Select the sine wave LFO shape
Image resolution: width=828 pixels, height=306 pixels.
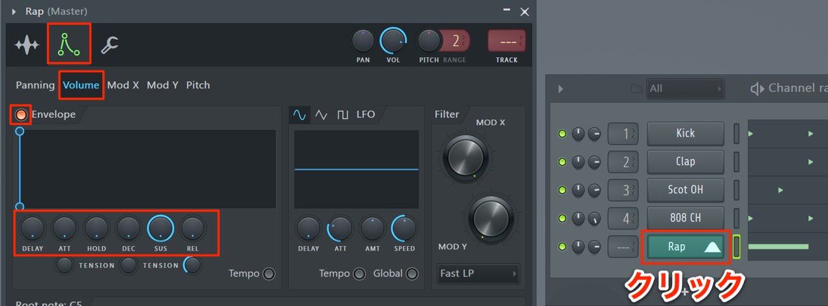coord(300,115)
